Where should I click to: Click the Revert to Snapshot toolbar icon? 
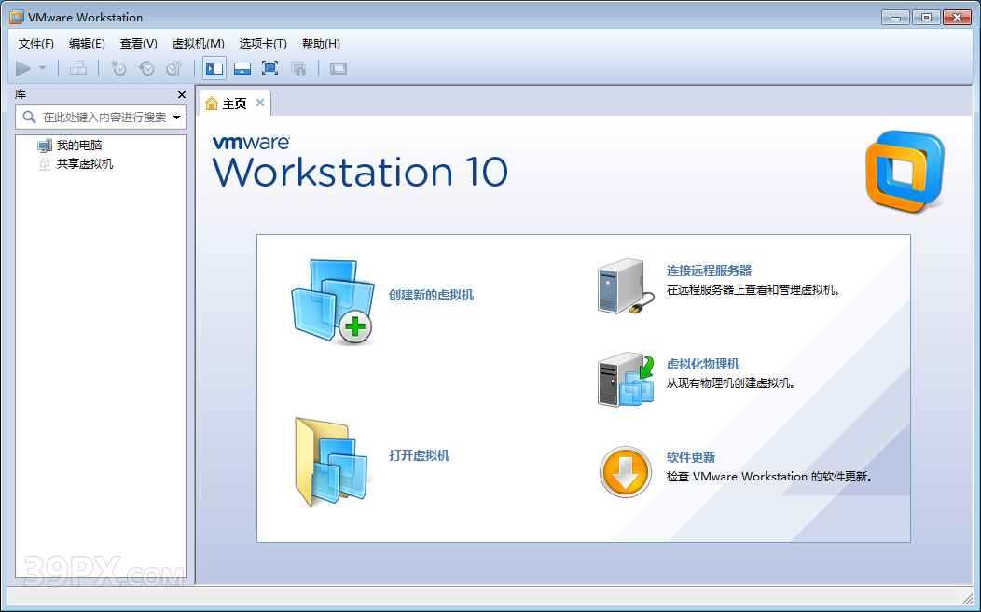tap(146, 68)
